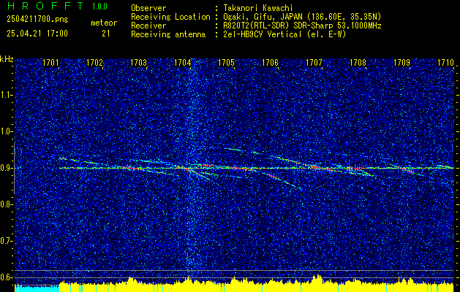Click the kHz axis unit label
Image resolution: width=460 pixels, height=292 pixels.
click(7, 59)
